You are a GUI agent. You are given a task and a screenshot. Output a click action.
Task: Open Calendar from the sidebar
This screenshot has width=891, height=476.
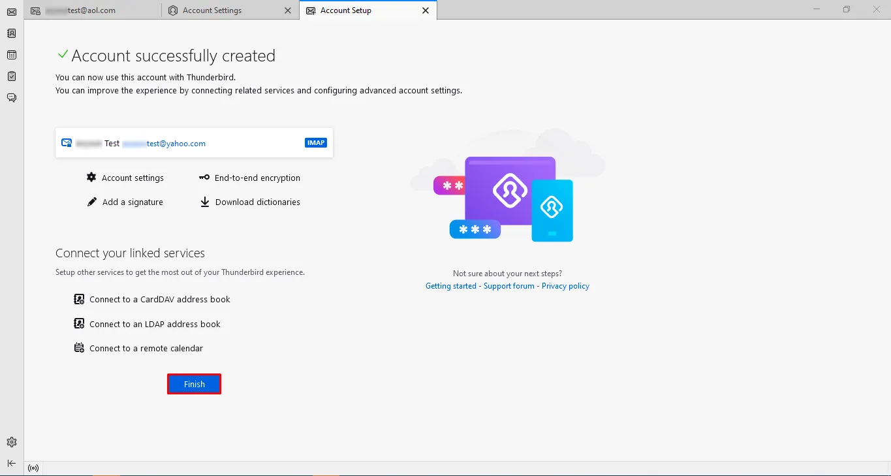pos(11,55)
